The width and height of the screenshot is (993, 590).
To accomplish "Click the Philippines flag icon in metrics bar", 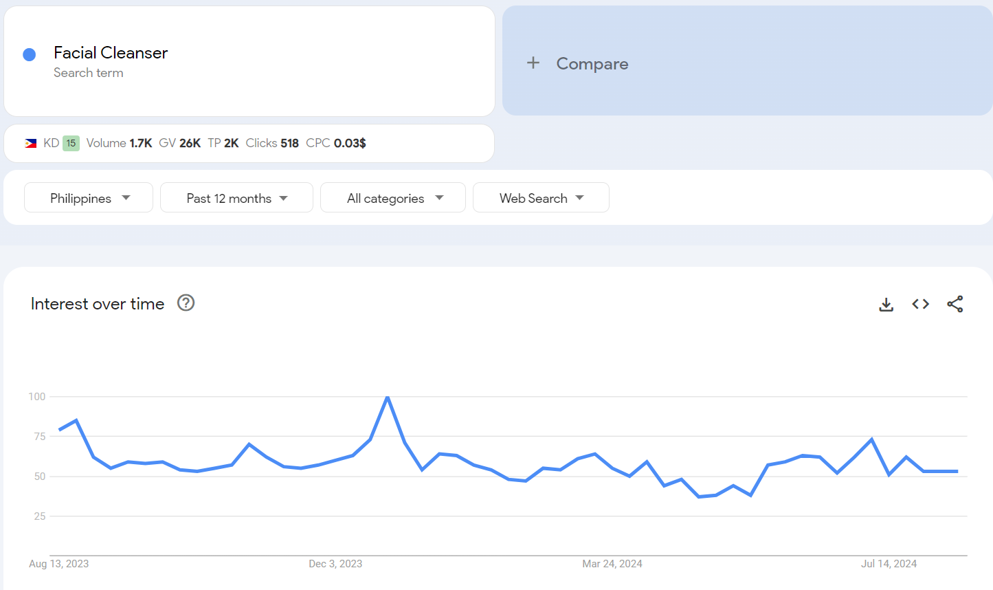I will click(x=31, y=143).
